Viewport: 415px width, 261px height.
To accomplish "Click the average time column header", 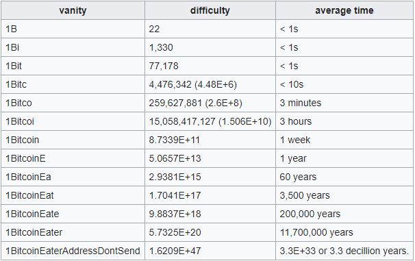I will click(x=344, y=10).
